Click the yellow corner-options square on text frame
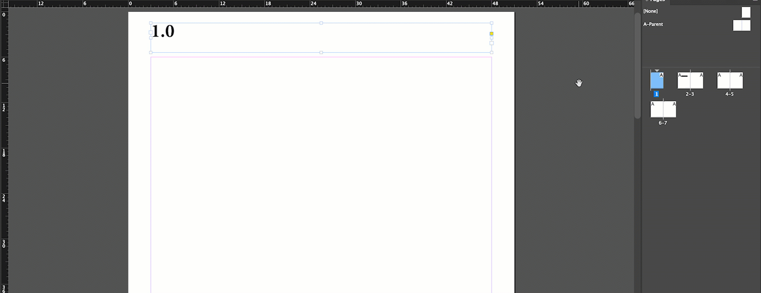Viewport: 761px width, 293px height. pyautogui.click(x=491, y=34)
